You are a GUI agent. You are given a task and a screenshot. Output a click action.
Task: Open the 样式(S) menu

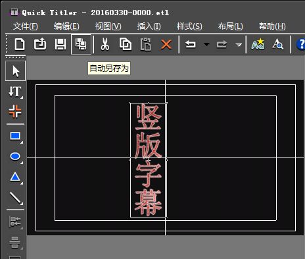pyautogui.click(x=189, y=26)
